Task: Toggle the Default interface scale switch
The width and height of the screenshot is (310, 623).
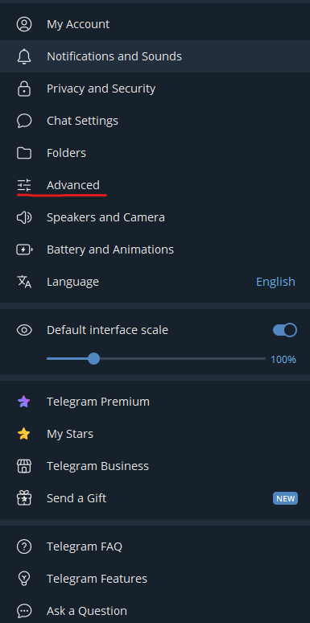Action: (285, 330)
